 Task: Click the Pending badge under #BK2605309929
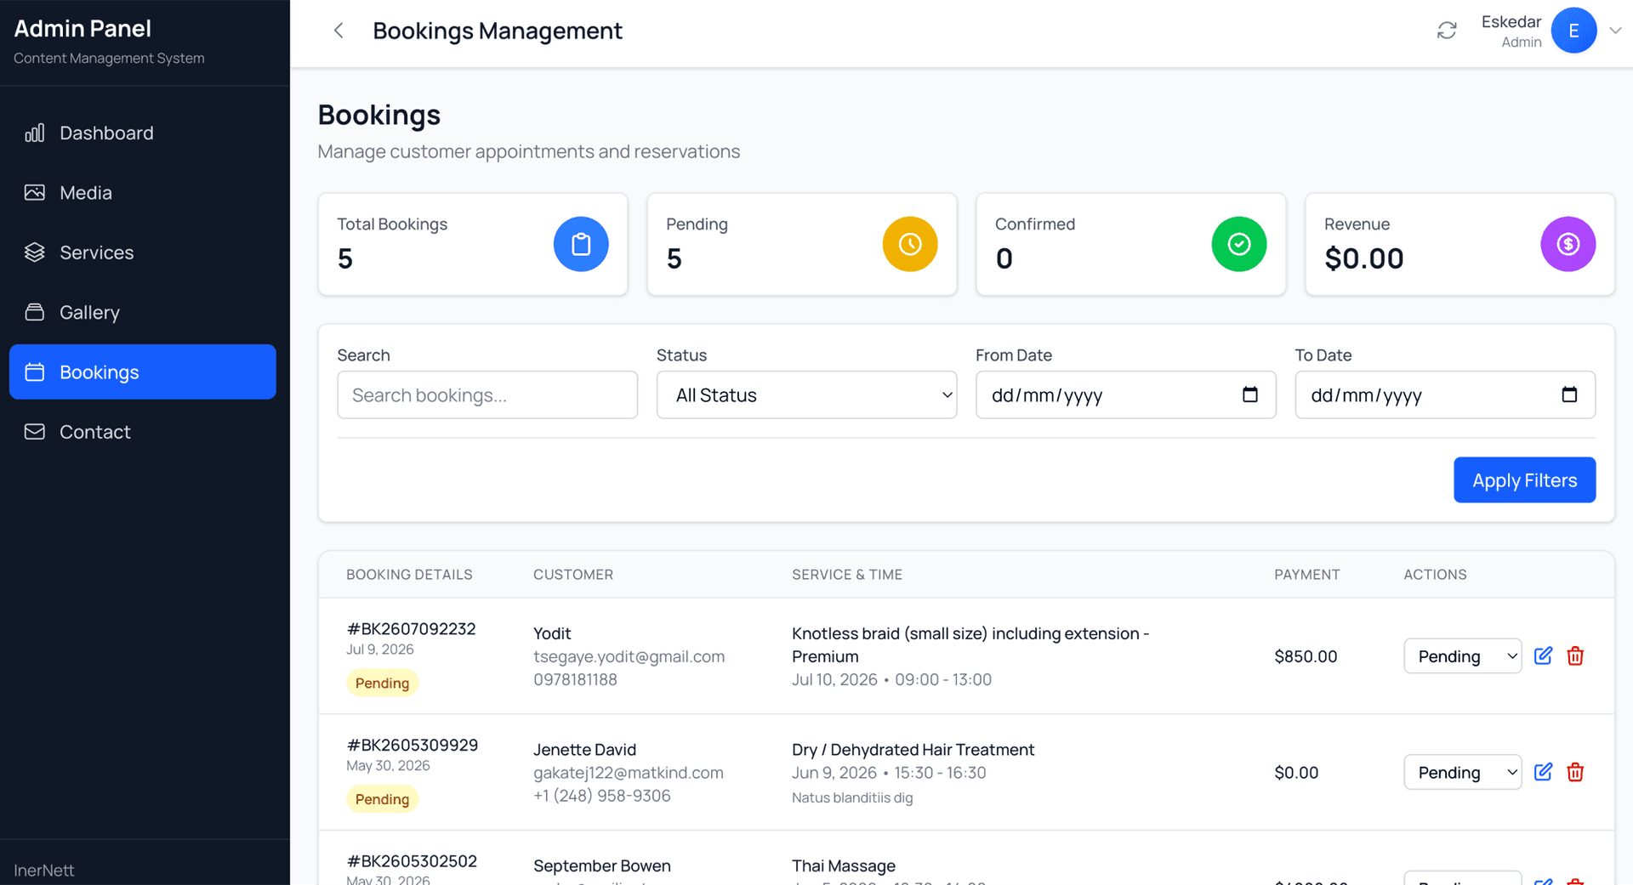pos(382,799)
